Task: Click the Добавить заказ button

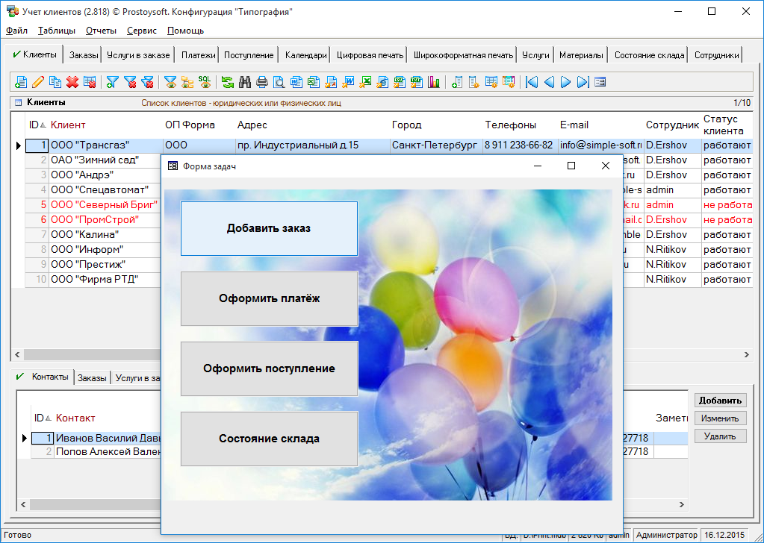Action: 269,228
